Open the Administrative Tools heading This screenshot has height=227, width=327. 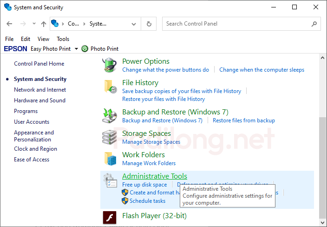tap(155, 176)
